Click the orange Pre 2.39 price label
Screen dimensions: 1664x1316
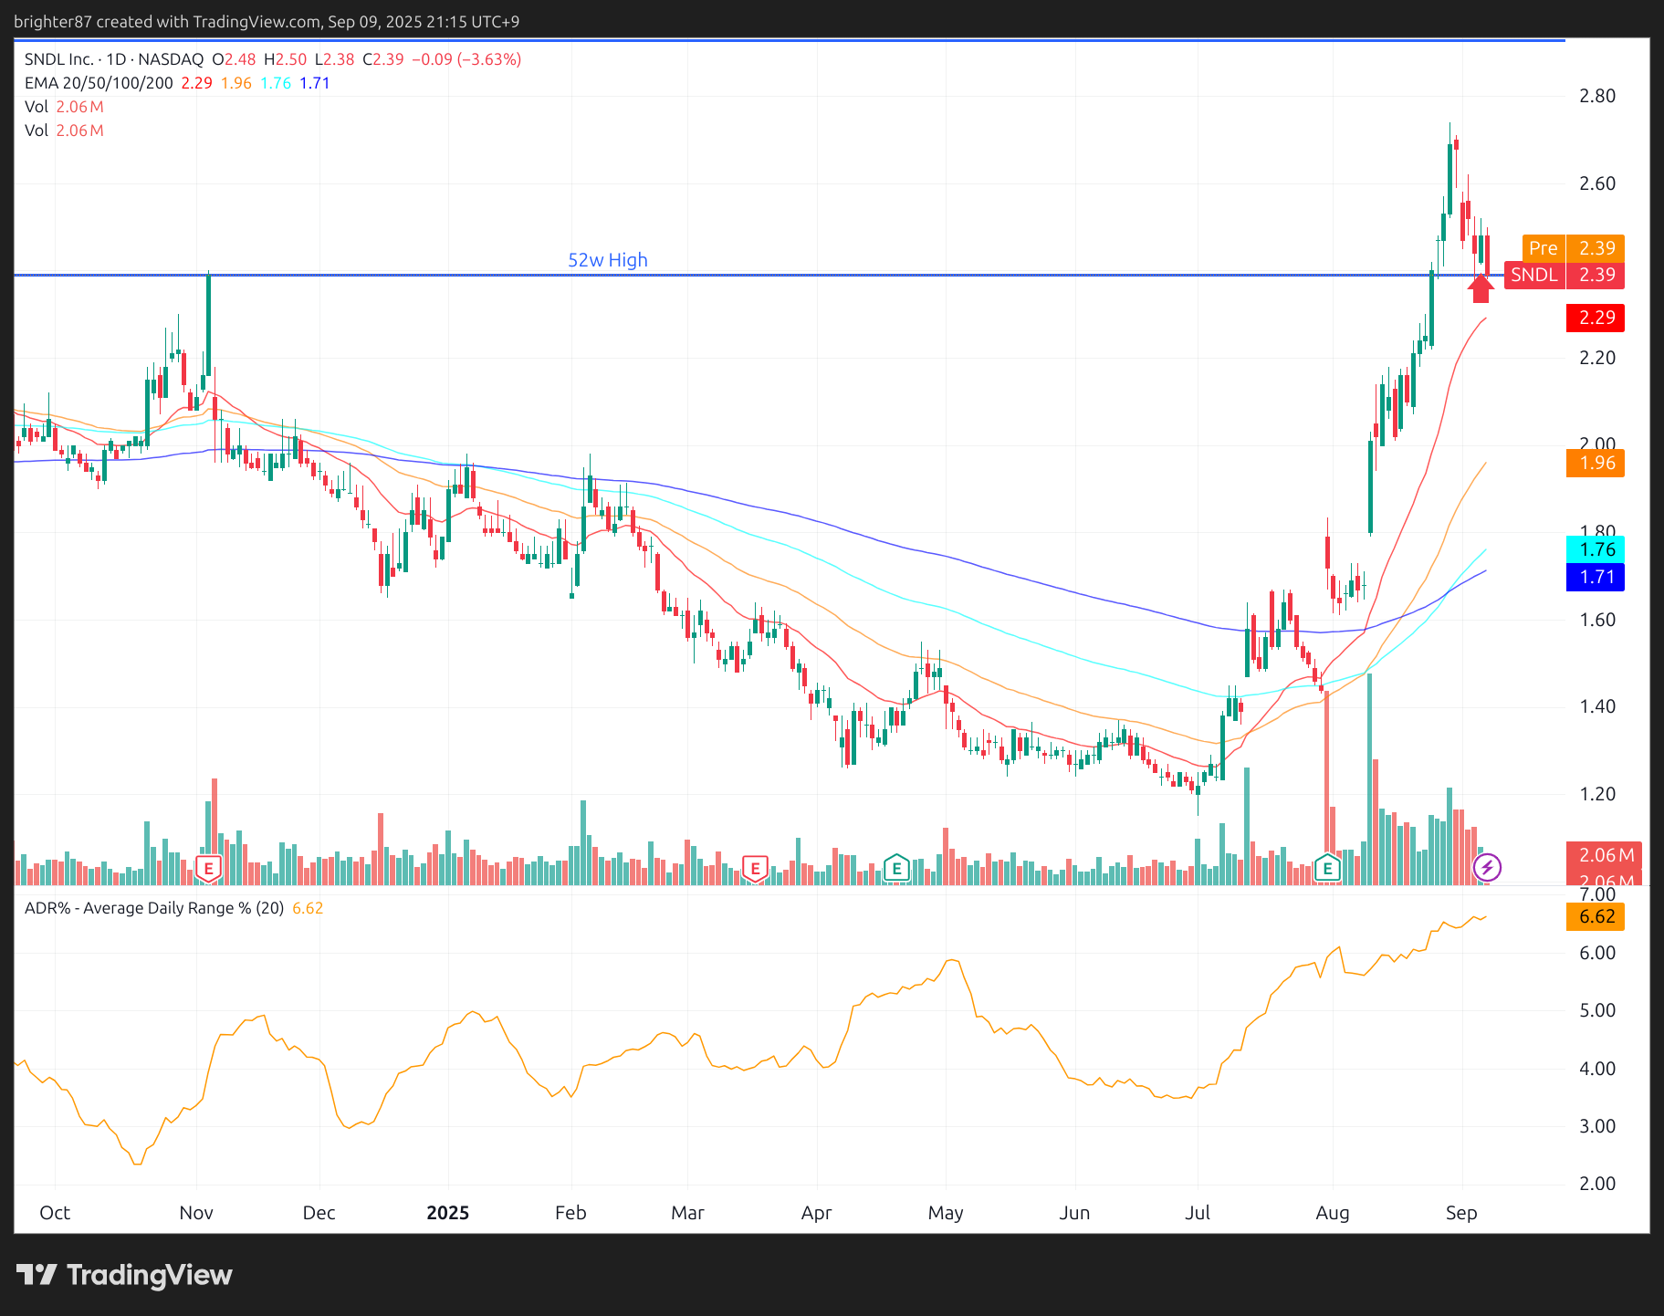point(1573,248)
